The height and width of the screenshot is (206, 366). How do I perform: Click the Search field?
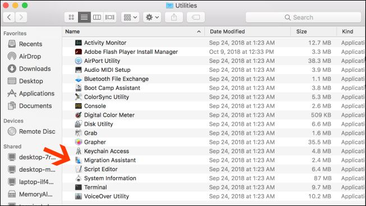click(303, 17)
